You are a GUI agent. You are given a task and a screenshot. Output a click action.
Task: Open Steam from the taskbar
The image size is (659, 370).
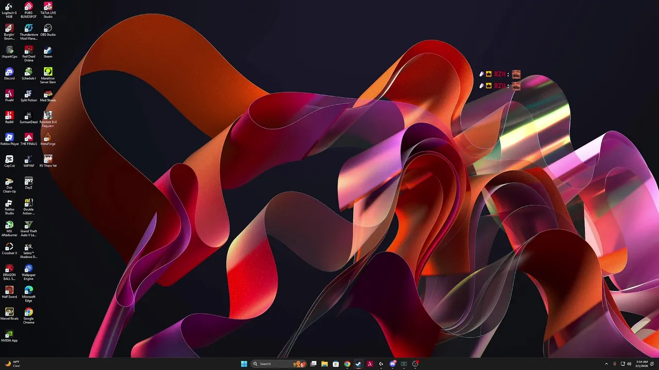(358, 364)
